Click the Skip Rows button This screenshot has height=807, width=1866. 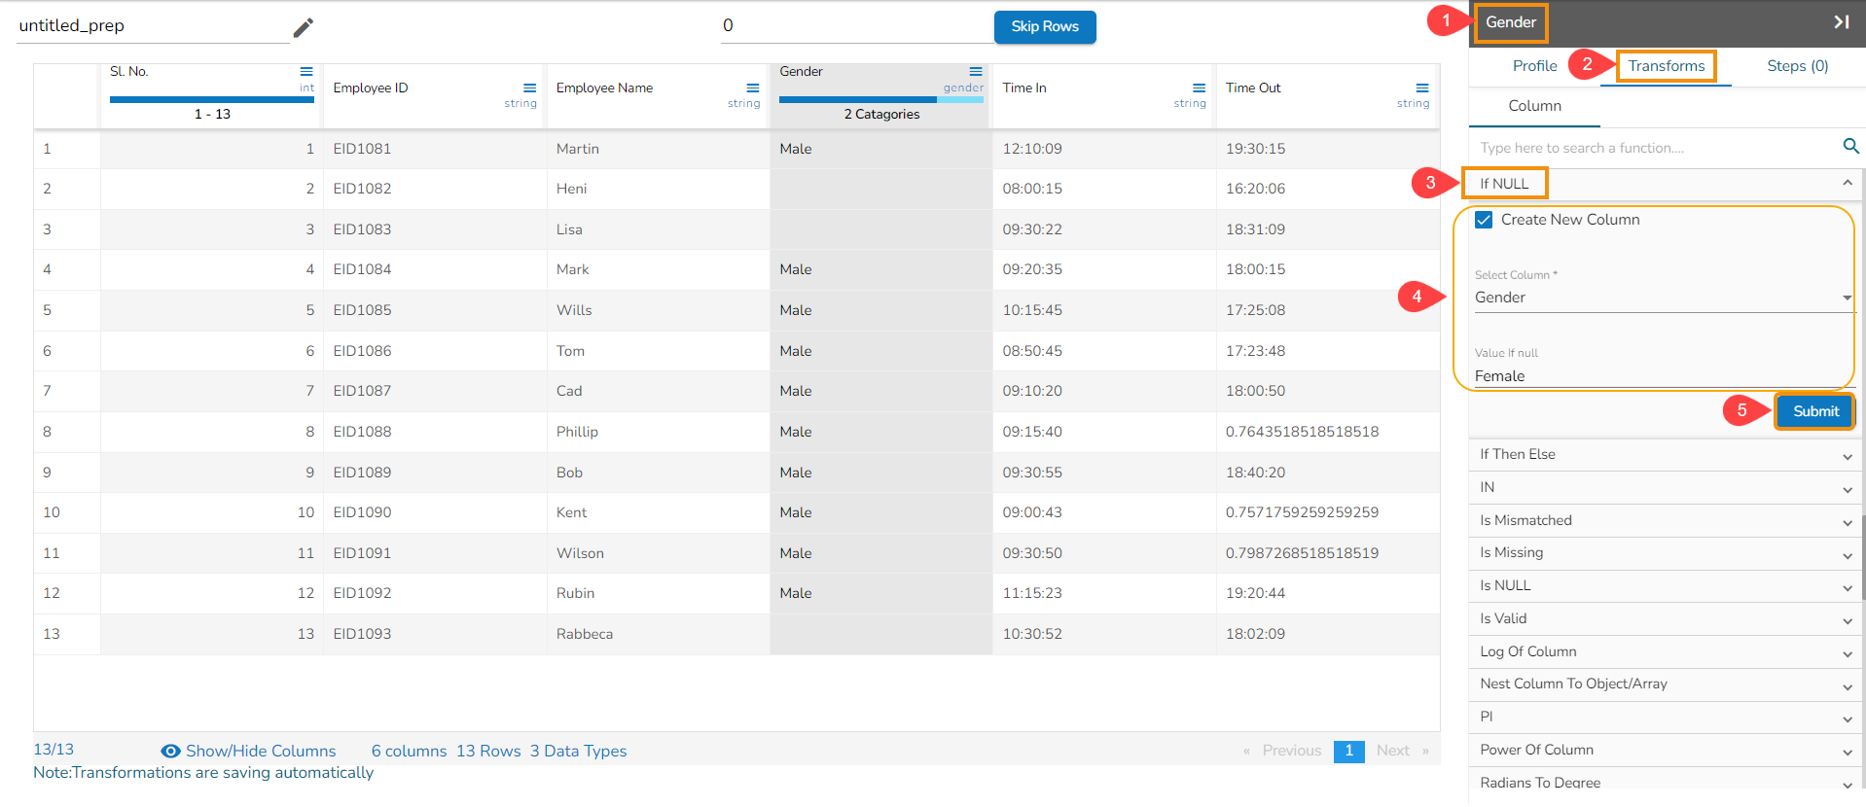(1044, 27)
